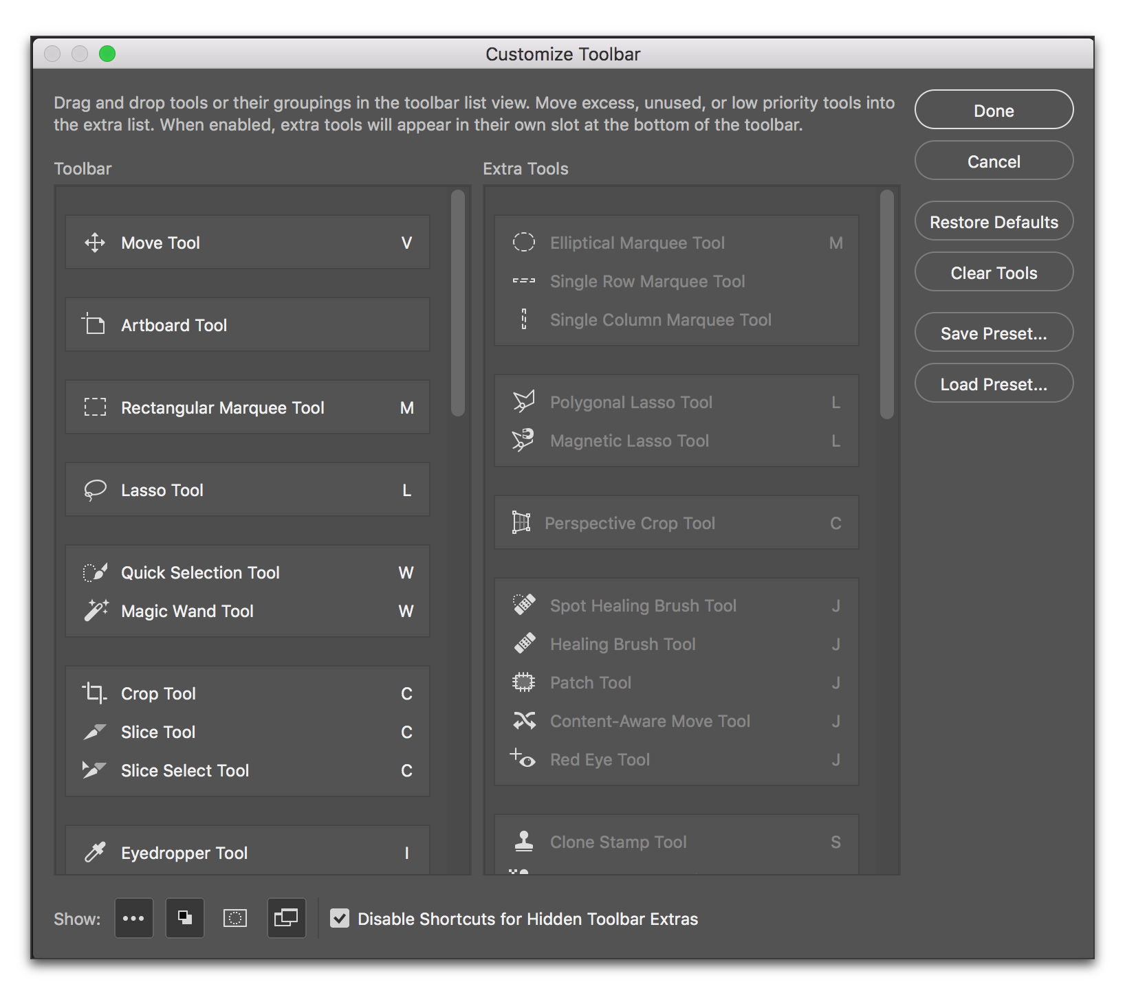
Task: Select the Lasso Tool icon
Action: 95,490
